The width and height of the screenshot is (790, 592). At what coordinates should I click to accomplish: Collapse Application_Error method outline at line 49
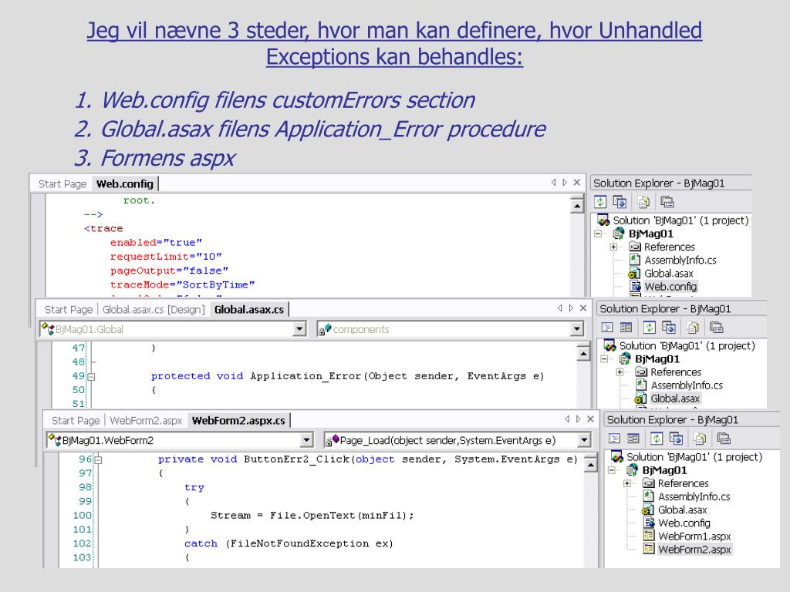[x=91, y=376]
